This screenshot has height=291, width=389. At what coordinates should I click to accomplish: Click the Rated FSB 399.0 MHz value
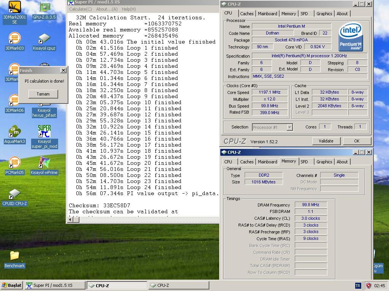coord(270,112)
